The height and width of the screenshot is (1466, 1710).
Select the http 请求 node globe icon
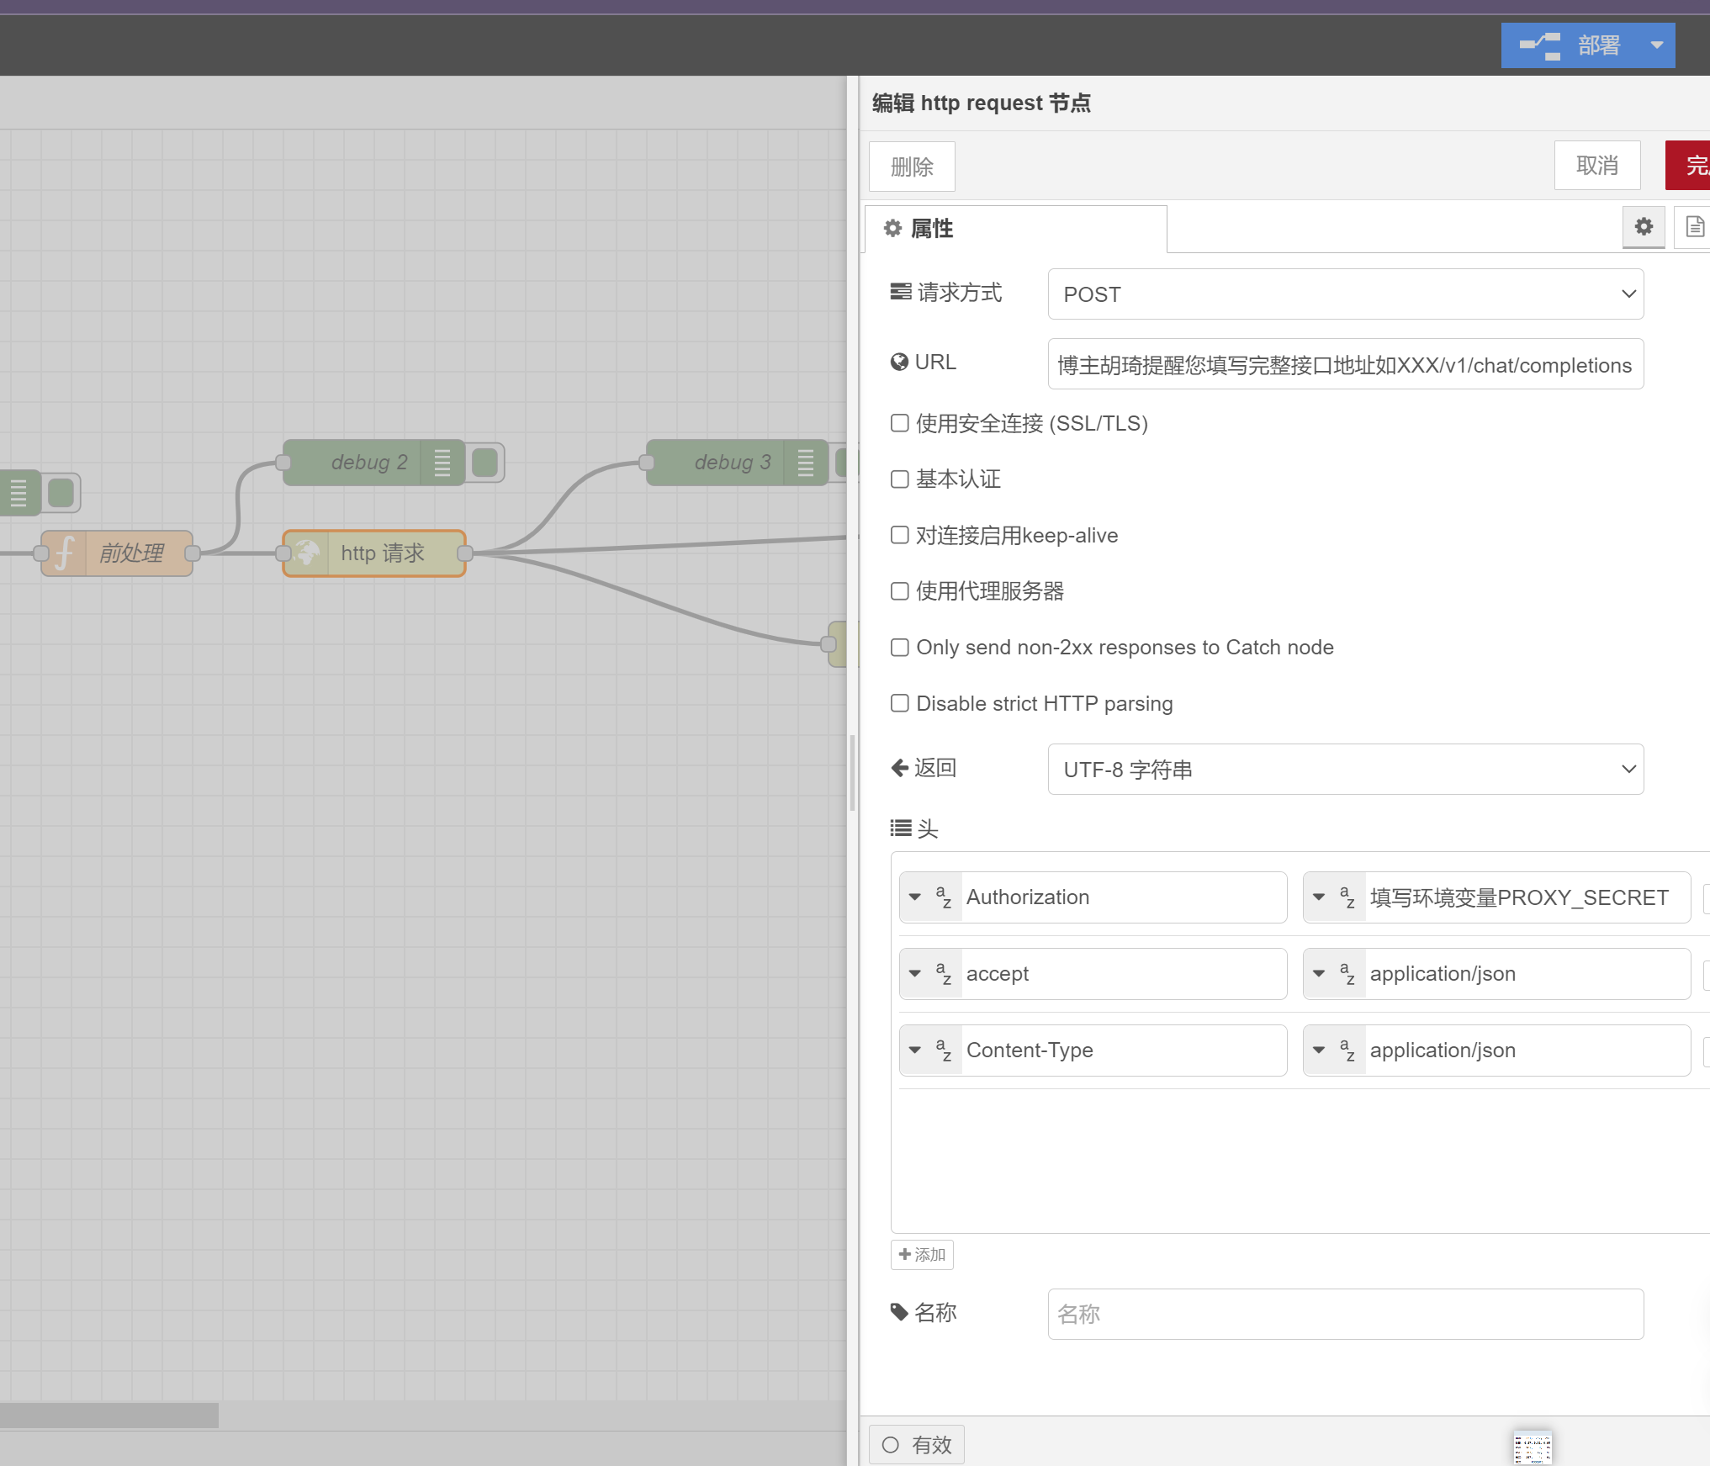(x=306, y=553)
